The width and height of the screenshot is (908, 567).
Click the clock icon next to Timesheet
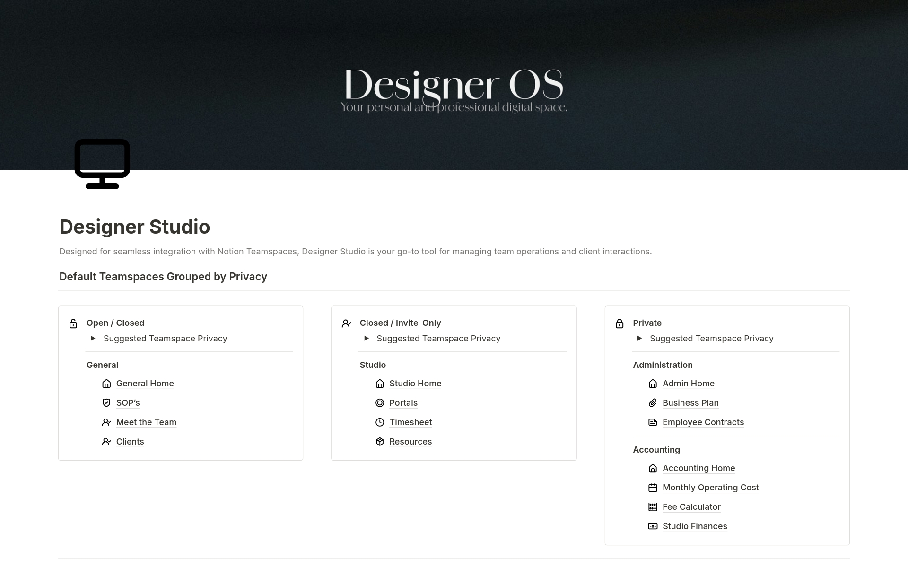point(380,422)
